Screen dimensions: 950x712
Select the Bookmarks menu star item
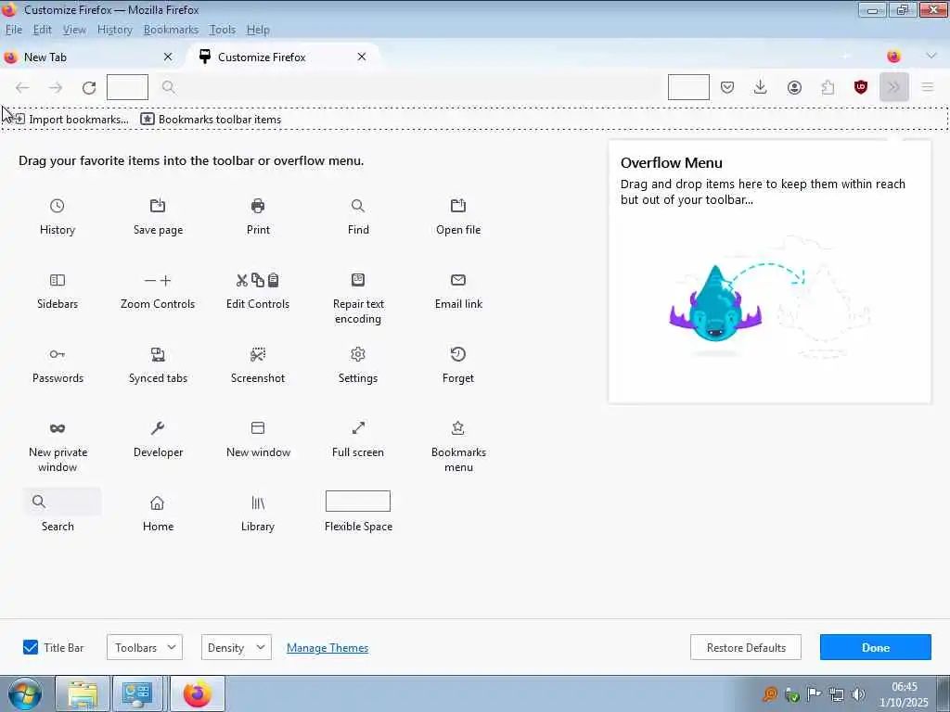(458, 447)
